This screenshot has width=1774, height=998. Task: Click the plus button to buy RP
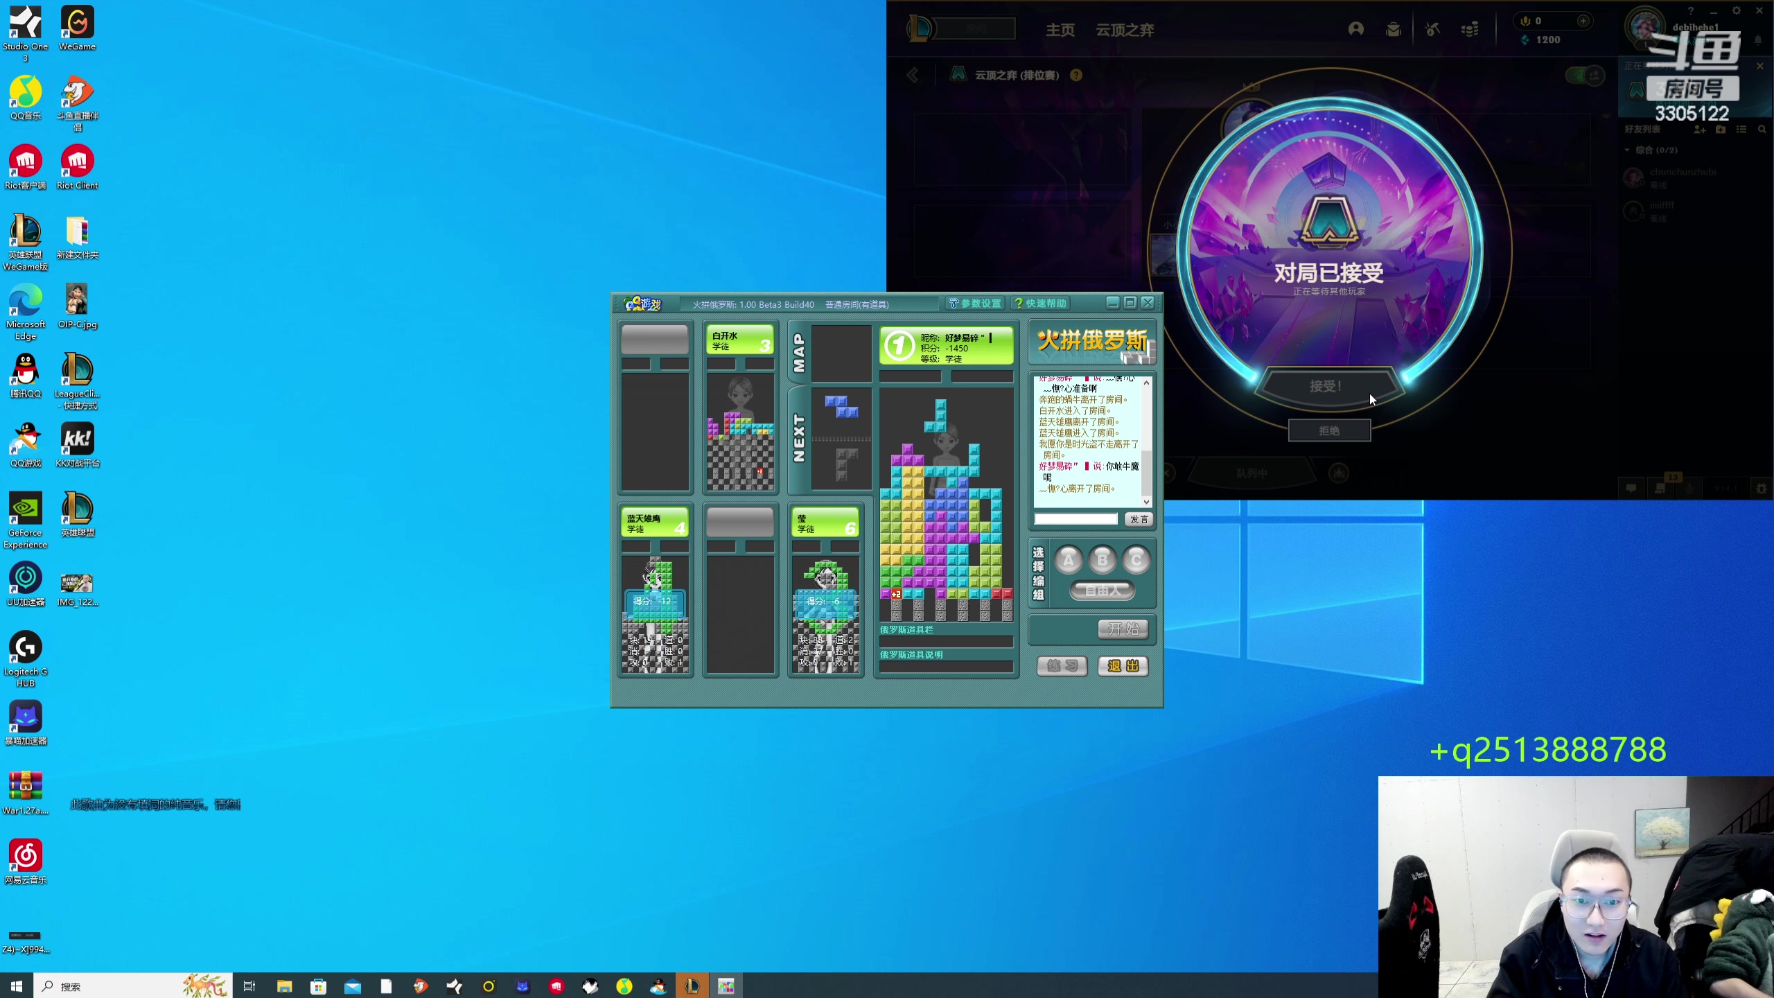pyautogui.click(x=1583, y=21)
